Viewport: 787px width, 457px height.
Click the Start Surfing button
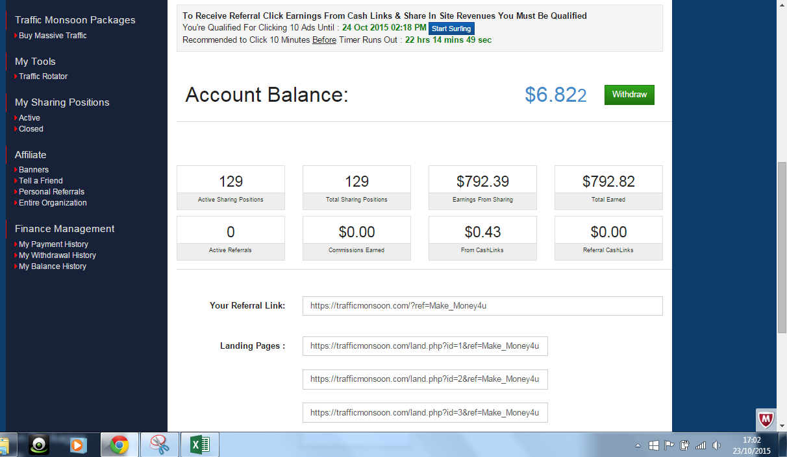click(451, 29)
